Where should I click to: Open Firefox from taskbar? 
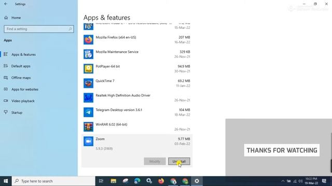click(x=161, y=181)
